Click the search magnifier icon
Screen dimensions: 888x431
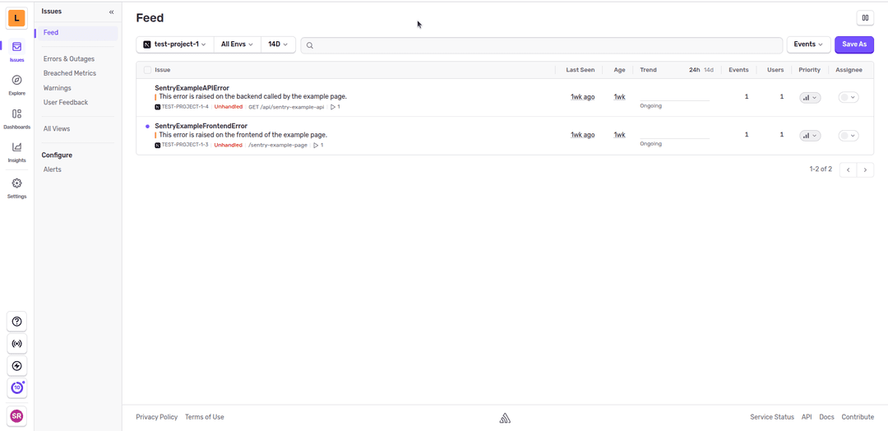pos(310,45)
